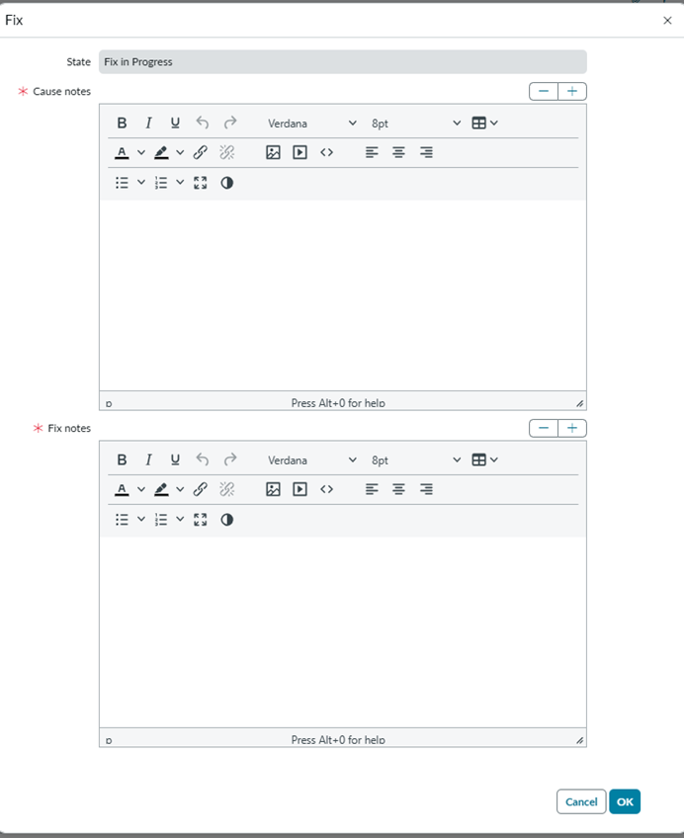Image resolution: width=684 pixels, height=838 pixels.
Task: Toggle Italic in Cause notes editor
Action: tap(148, 123)
